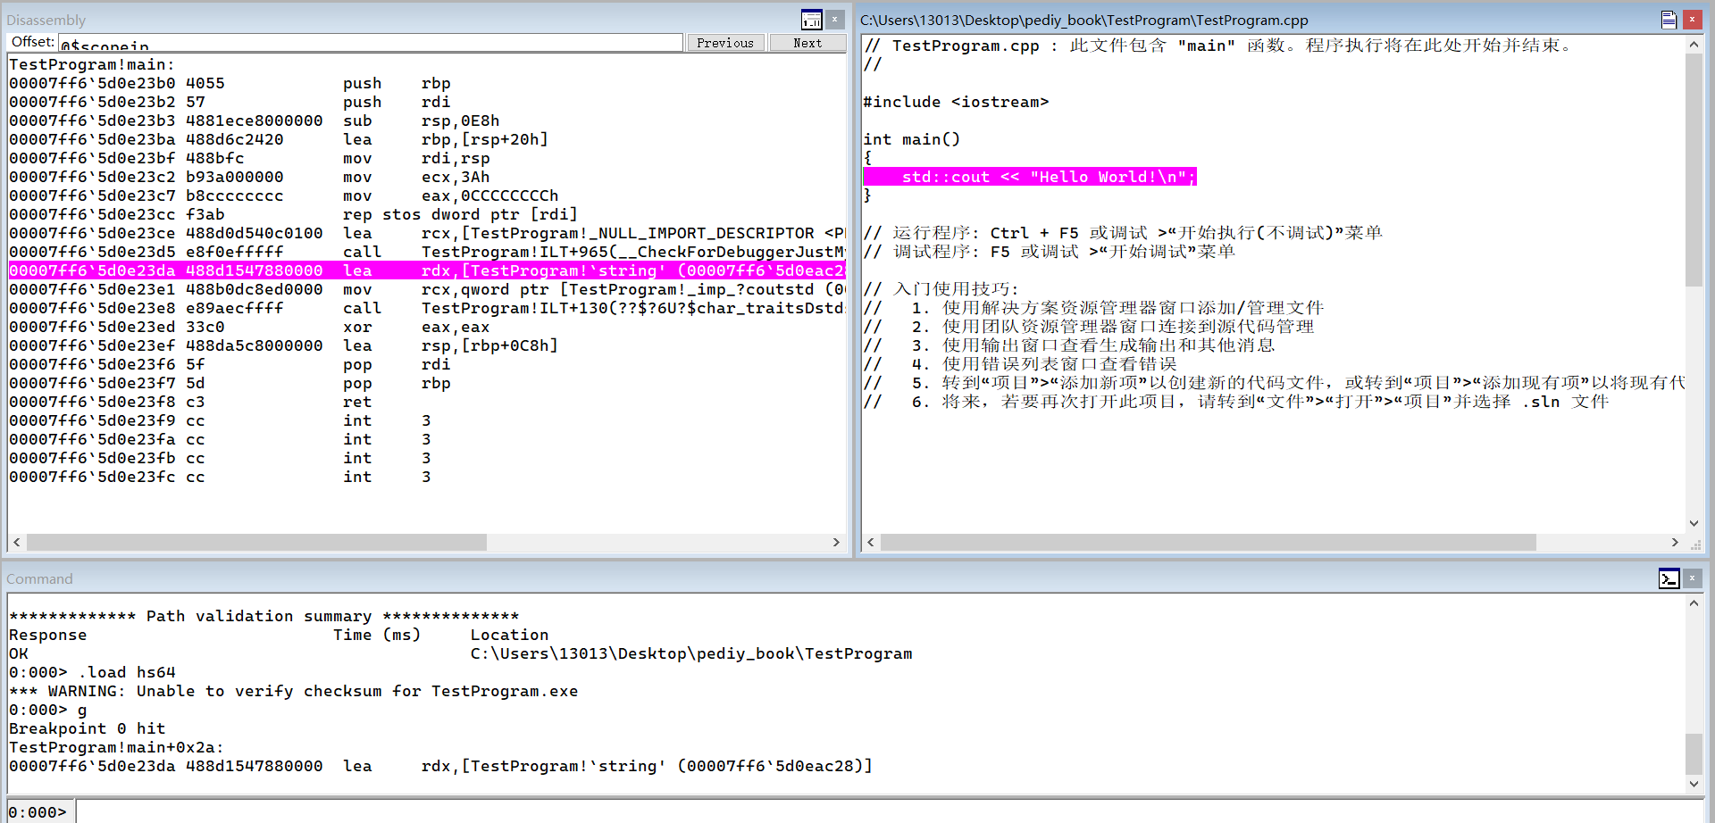This screenshot has height=823, width=1715.
Task: Click Command window scroll-up arrow
Action: [1694, 603]
